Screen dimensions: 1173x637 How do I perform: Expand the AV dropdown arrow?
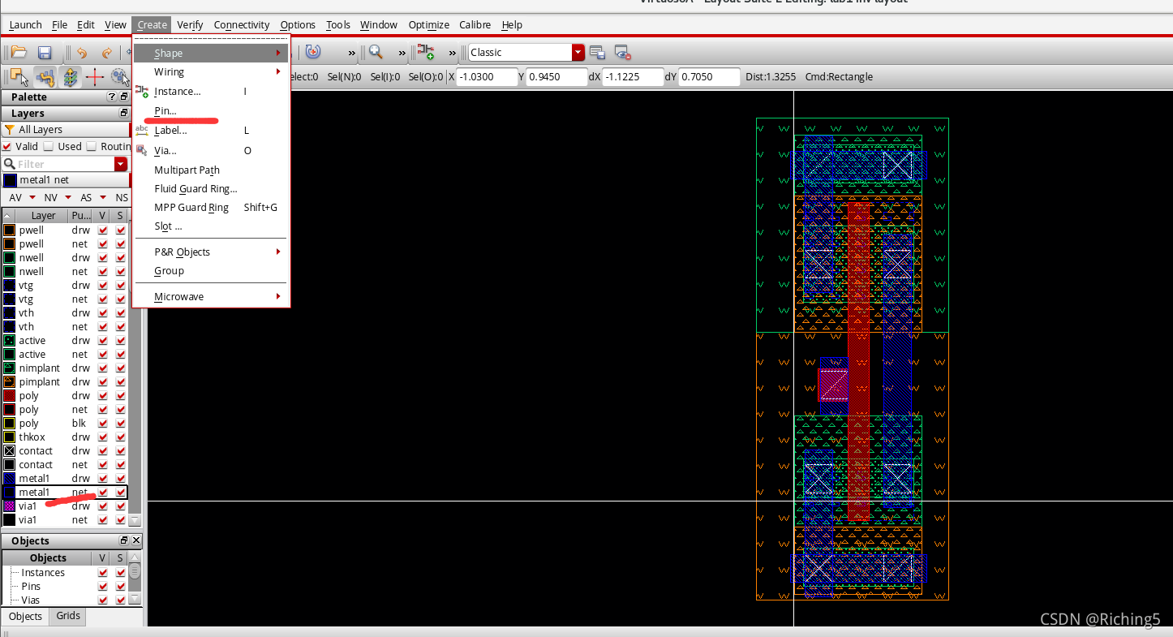pos(32,198)
